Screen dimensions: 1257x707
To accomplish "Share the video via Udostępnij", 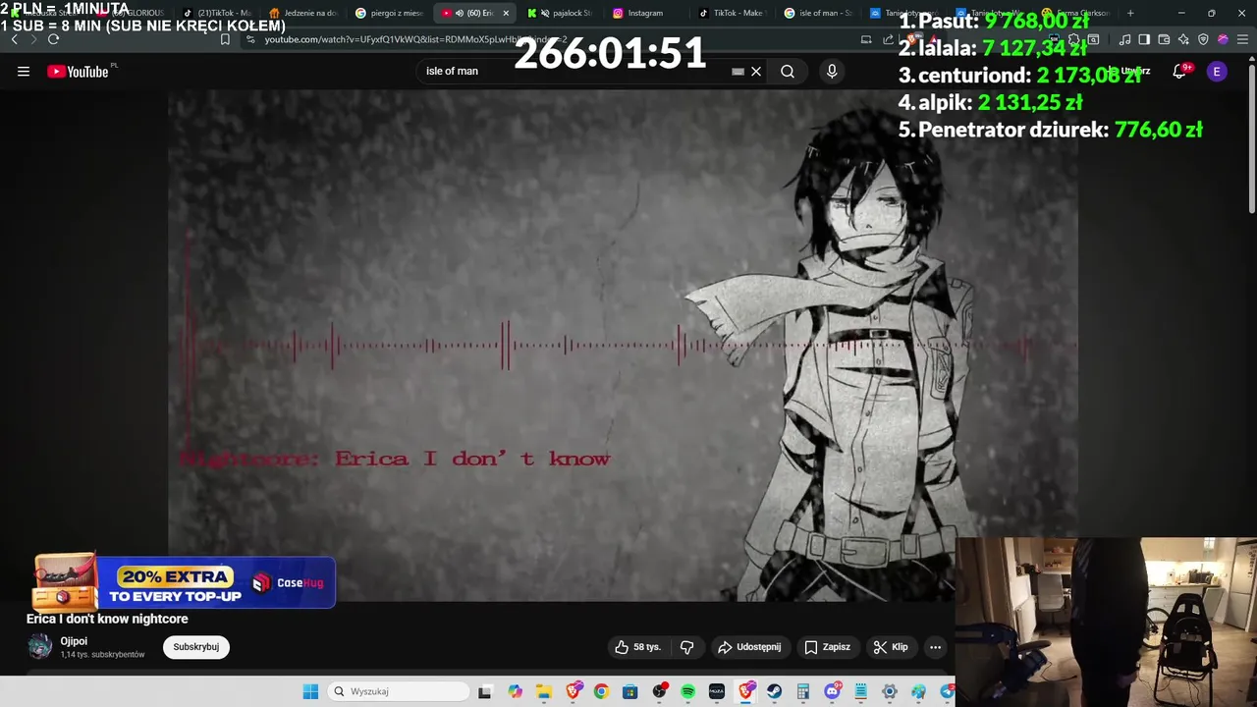I will coord(749,647).
